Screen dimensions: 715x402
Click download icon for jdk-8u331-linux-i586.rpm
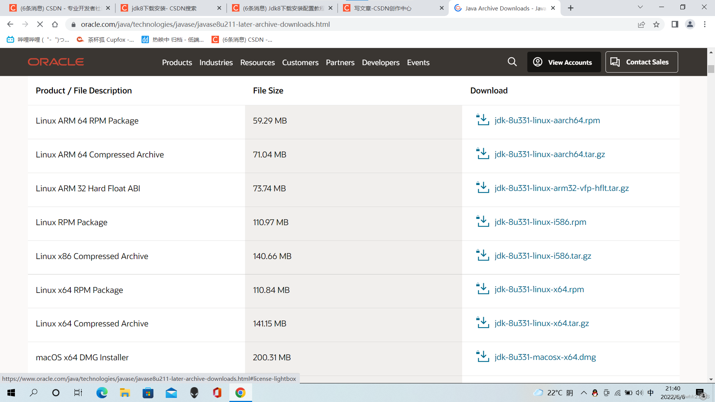(x=483, y=221)
